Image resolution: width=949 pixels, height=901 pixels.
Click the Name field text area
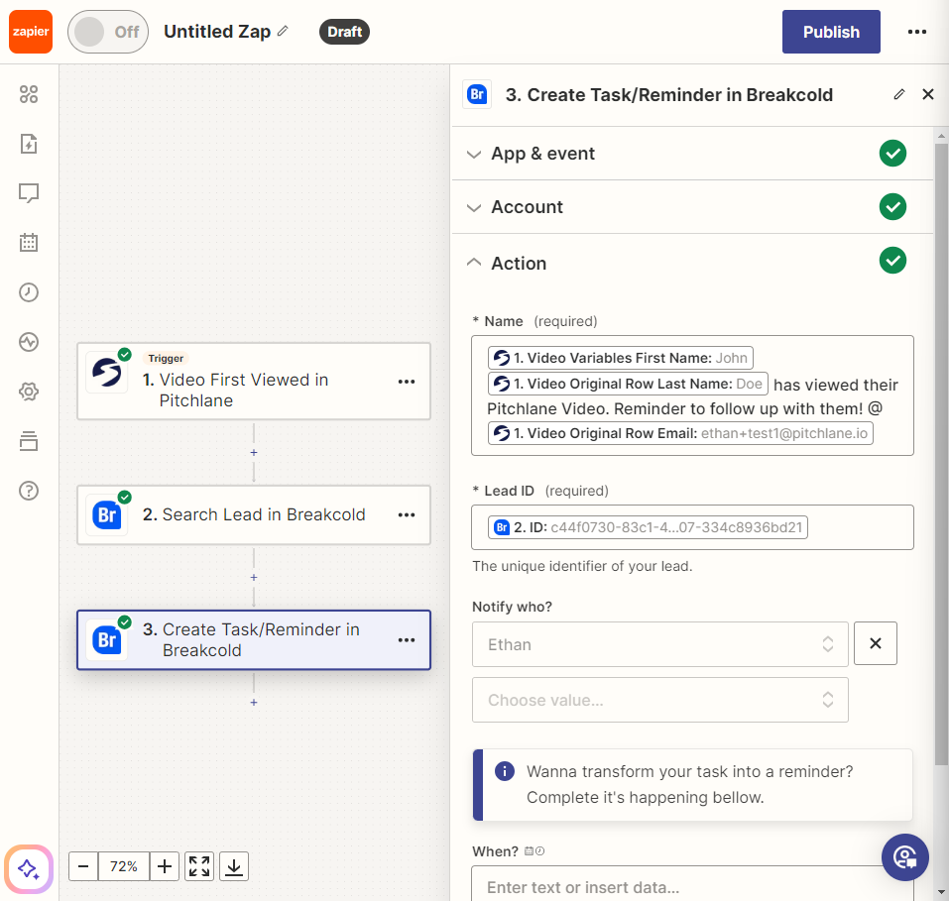[692, 395]
